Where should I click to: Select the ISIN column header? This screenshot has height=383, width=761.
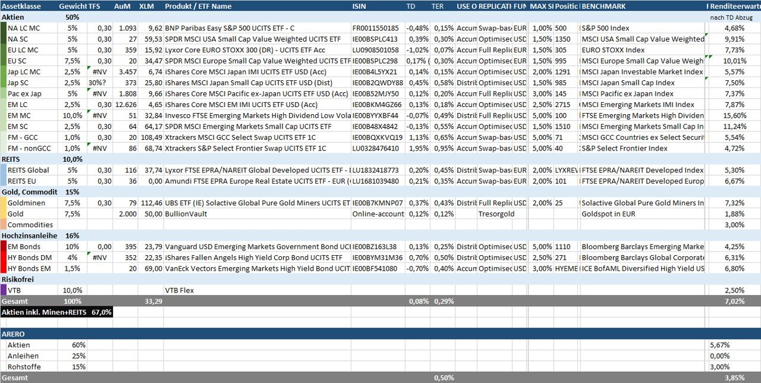coord(359,6)
